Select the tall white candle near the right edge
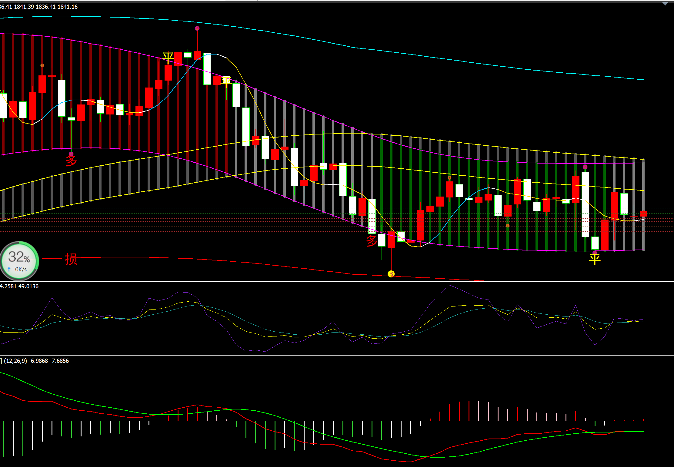This screenshot has height=467, width=674. tap(585, 204)
